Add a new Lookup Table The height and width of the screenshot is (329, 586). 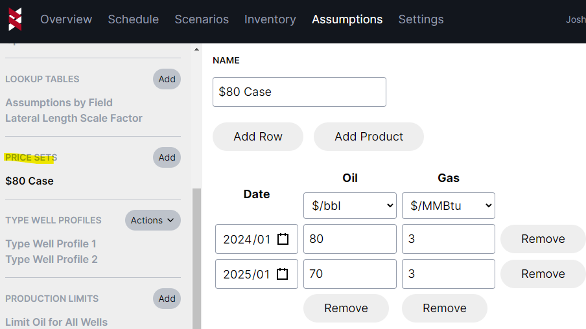[x=167, y=79]
